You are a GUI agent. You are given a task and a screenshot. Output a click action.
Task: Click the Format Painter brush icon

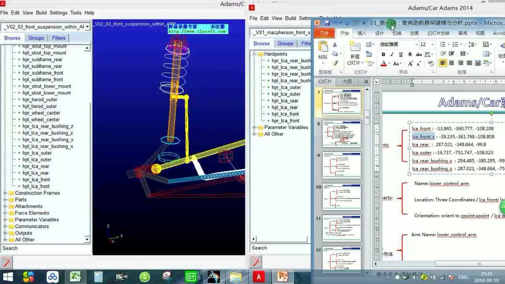(x=335, y=63)
